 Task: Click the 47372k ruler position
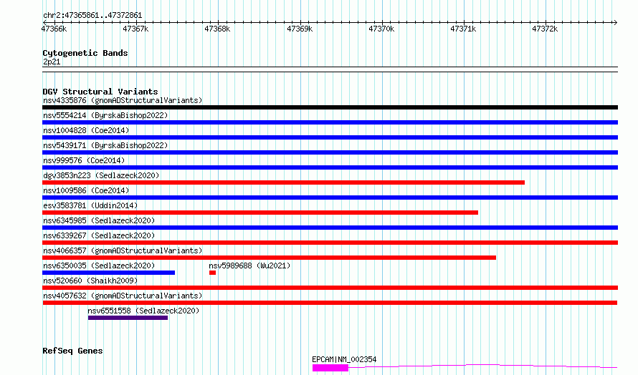coord(546,29)
